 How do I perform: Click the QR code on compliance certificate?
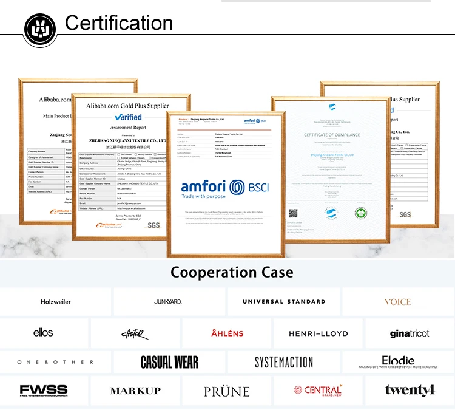293,214
